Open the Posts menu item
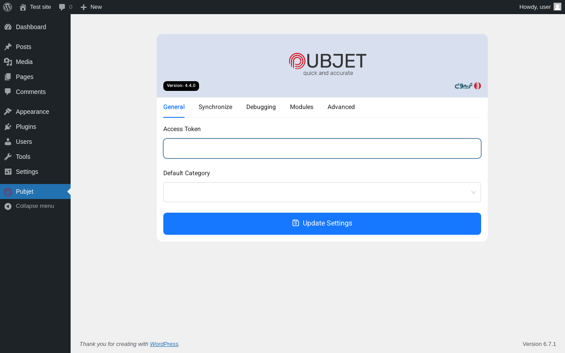The image size is (565, 353). point(35,47)
